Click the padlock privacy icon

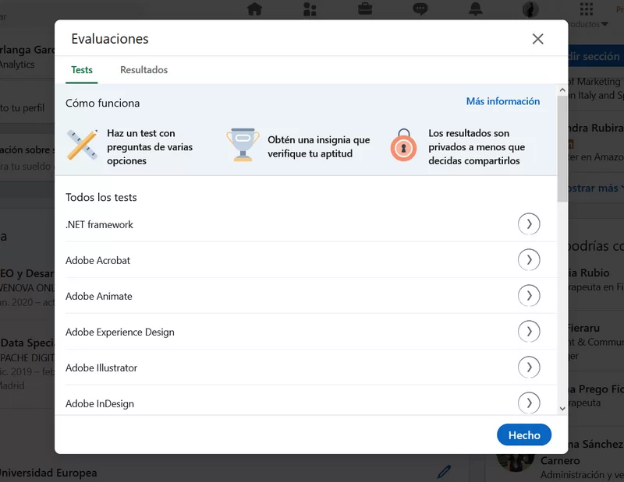tap(403, 145)
